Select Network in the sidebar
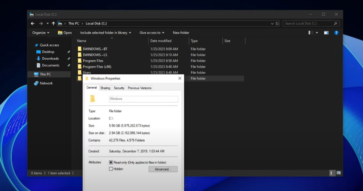Screen dimensions: 363x191 [x=43, y=83]
